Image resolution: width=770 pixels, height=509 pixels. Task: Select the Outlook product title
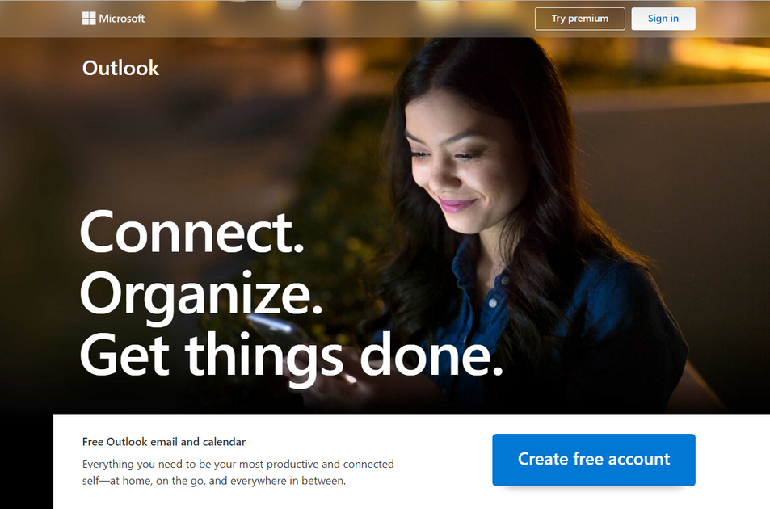click(x=121, y=68)
